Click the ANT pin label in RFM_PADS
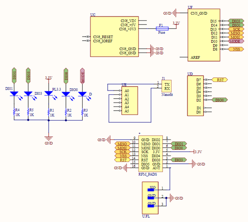The image size is (248, 222). pos(156,168)
